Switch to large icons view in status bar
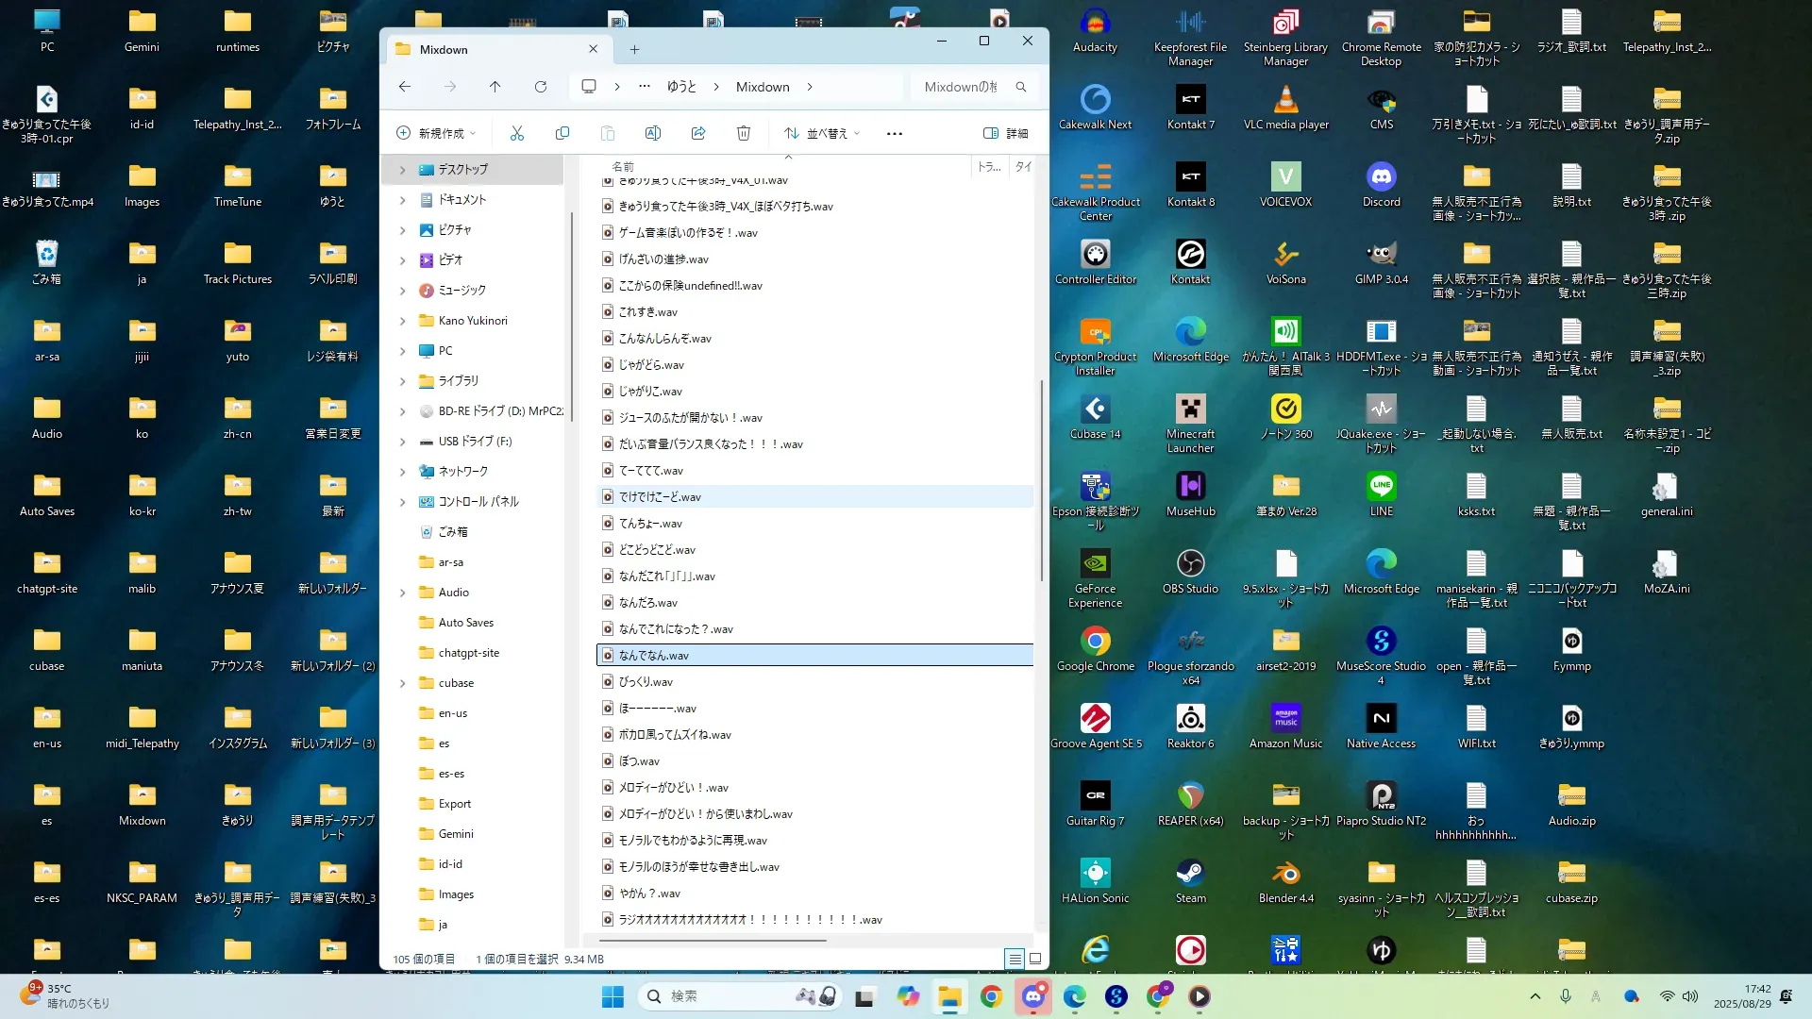Screen dimensions: 1812x1019 point(1035,959)
